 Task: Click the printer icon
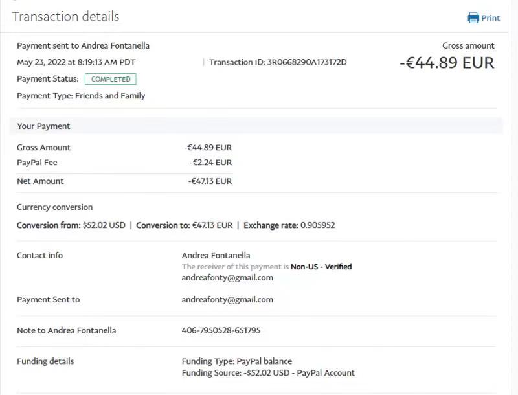click(473, 17)
